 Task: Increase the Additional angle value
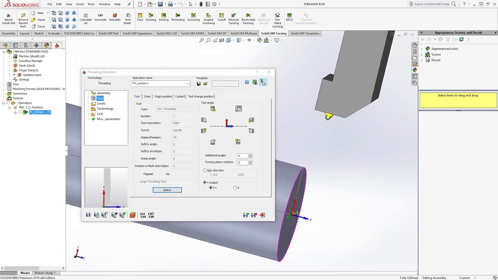coord(250,155)
